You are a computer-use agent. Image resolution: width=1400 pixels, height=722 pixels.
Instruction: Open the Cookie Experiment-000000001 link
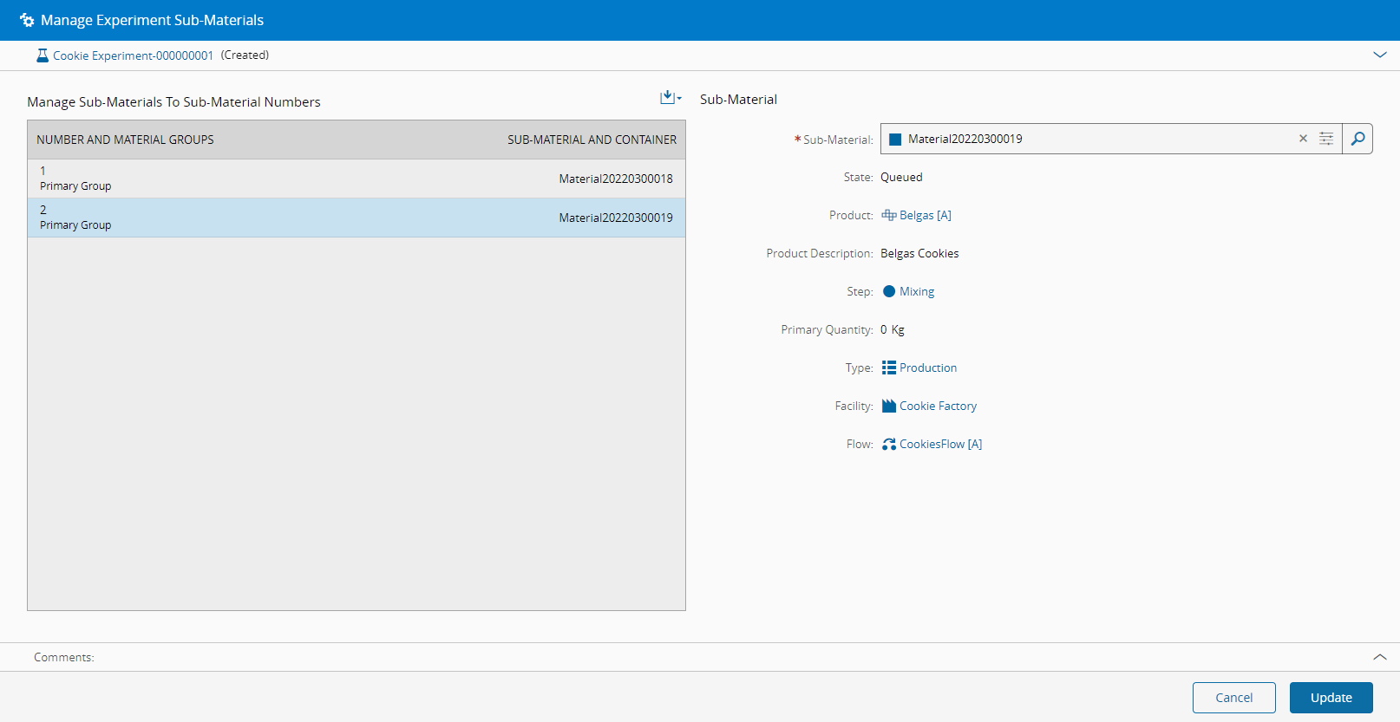(x=133, y=55)
